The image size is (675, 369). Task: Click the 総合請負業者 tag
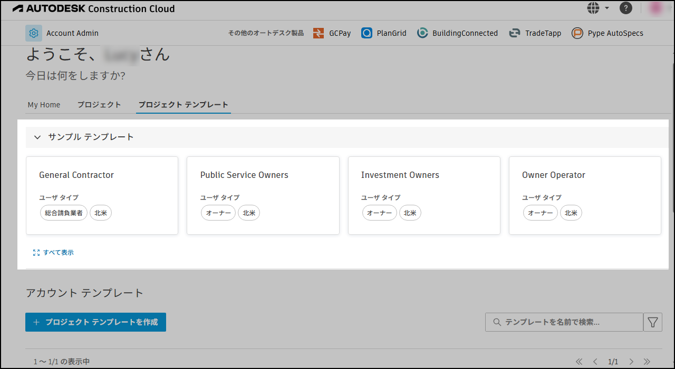pos(64,213)
